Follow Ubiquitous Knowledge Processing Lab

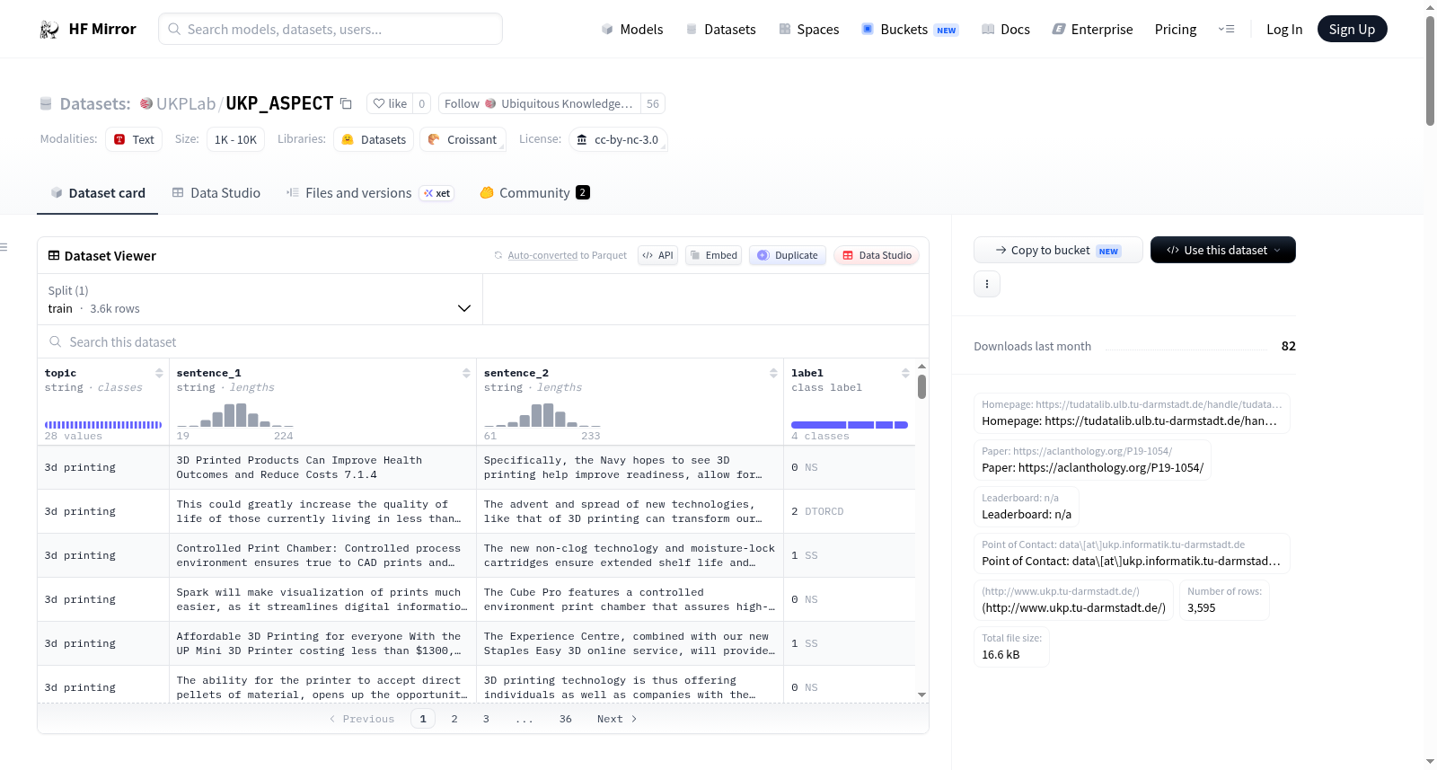540,103
